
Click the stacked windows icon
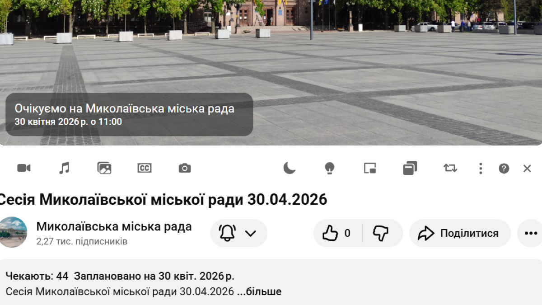410,168
